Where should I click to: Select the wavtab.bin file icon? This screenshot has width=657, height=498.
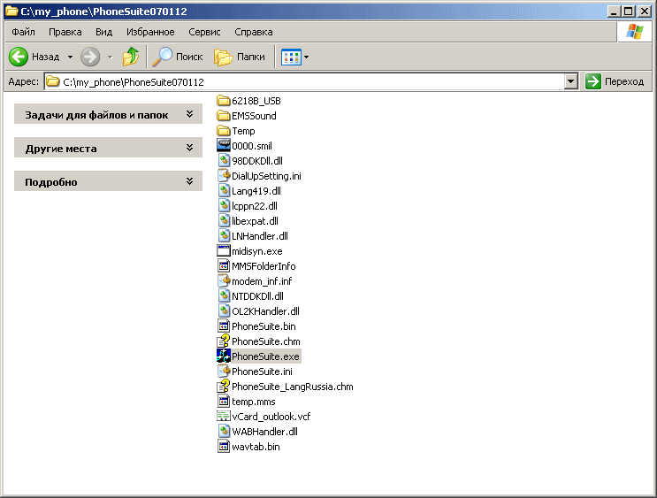pyautogui.click(x=224, y=447)
